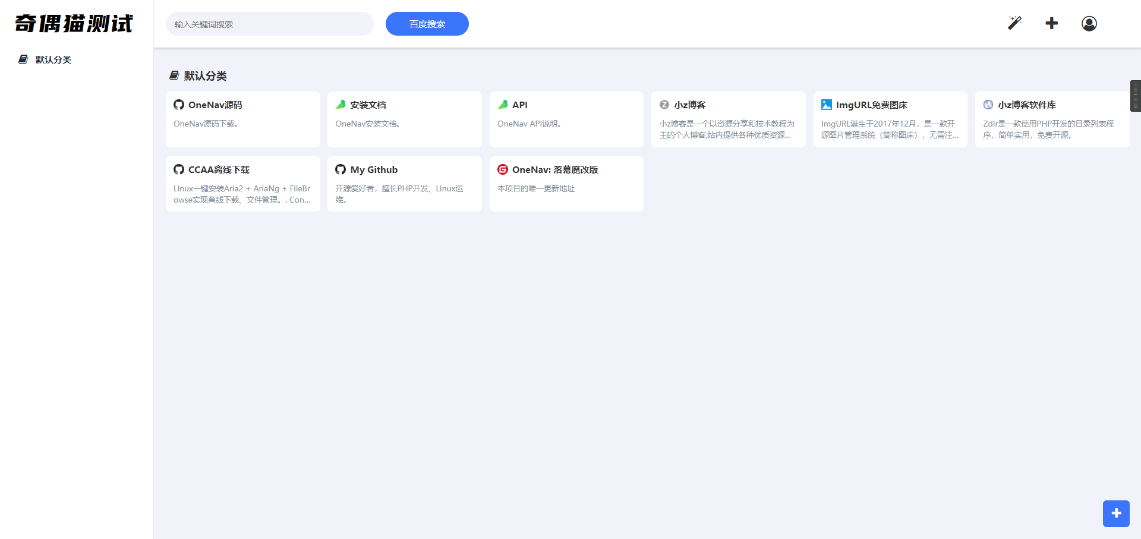Click GitHub icon on My Github card
Image resolution: width=1141 pixels, height=539 pixels.
[341, 169]
